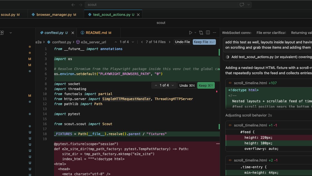Open the WebSocket connection chat tab
312x176 pixels.
(237, 33)
